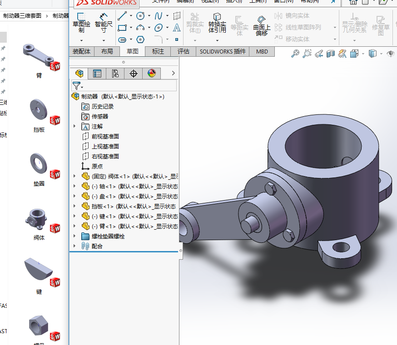Switch to the 装配体 ribbon tab
Screen dimensions: 397x345
click(82, 51)
